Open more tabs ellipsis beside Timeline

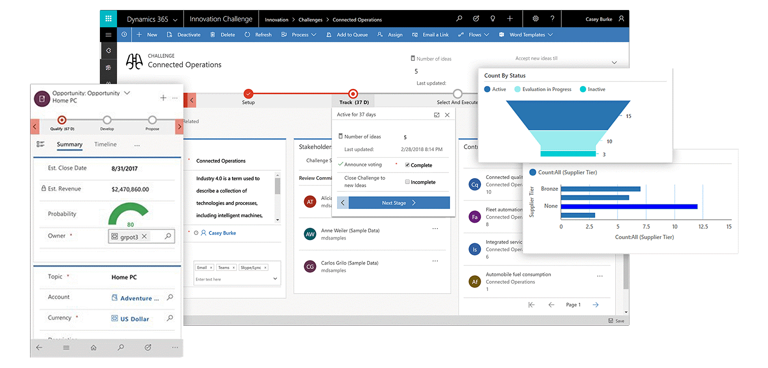(137, 145)
